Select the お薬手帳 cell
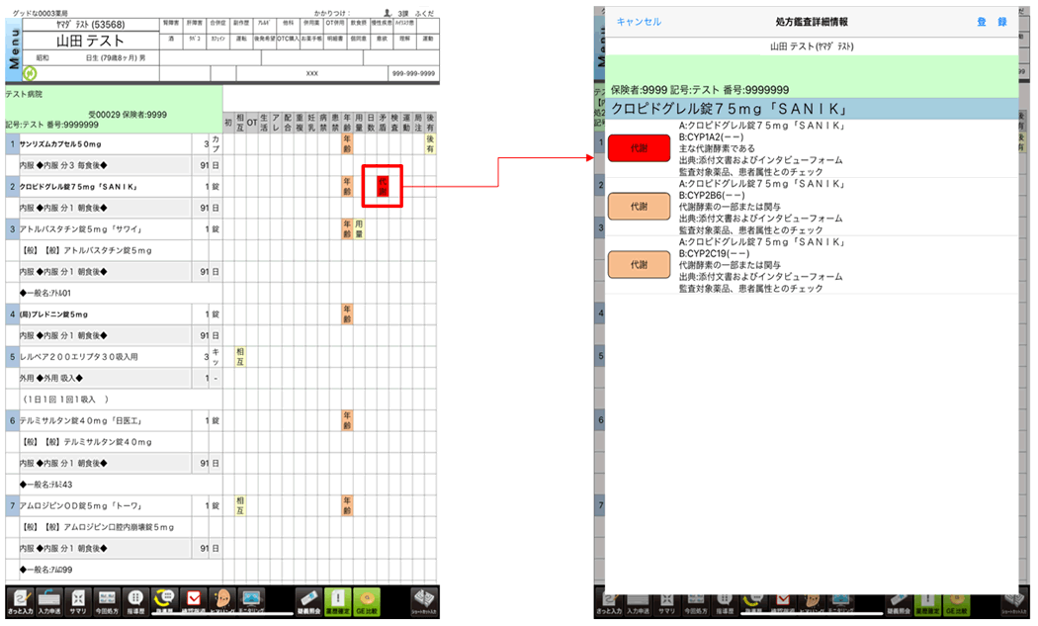The image size is (1038, 626). pyautogui.click(x=311, y=40)
